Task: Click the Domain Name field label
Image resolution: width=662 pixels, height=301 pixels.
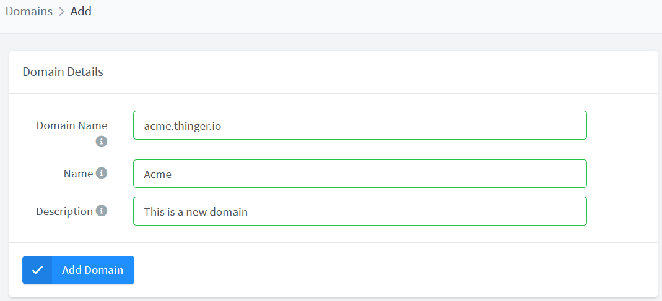Action: tap(72, 125)
